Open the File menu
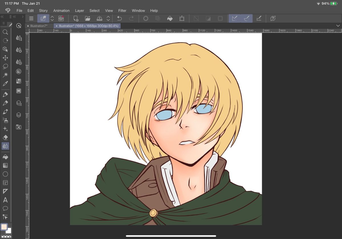This screenshot has width=342, height=239. pyautogui.click(x=19, y=11)
